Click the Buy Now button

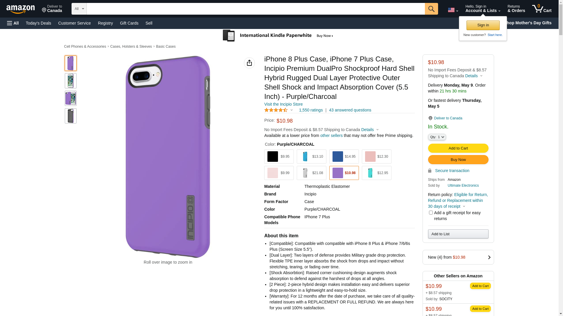(x=458, y=159)
